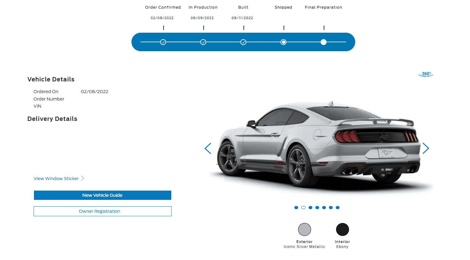Click the Vehicle Details heading
Screen dimensions: 470x260
pos(51,79)
